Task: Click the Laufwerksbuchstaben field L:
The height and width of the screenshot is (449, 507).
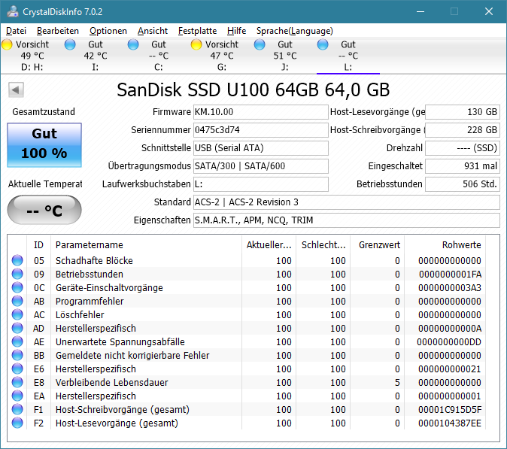Action: (x=261, y=184)
